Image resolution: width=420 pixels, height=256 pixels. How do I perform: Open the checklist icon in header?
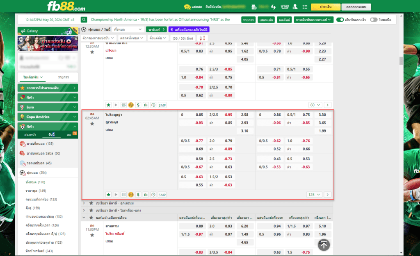[x=305, y=7]
